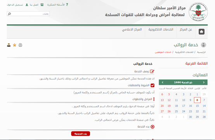Image resolution: width=215 pixels, height=140 pixels.
Task: Go to the next month using the left-pointing arrow in the calendar header
Action: point(163,82)
